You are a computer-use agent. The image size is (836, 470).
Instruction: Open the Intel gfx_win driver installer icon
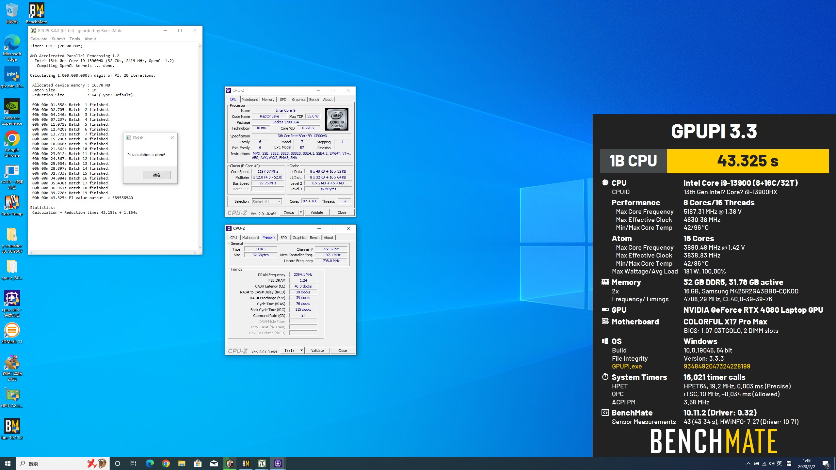tap(12, 77)
